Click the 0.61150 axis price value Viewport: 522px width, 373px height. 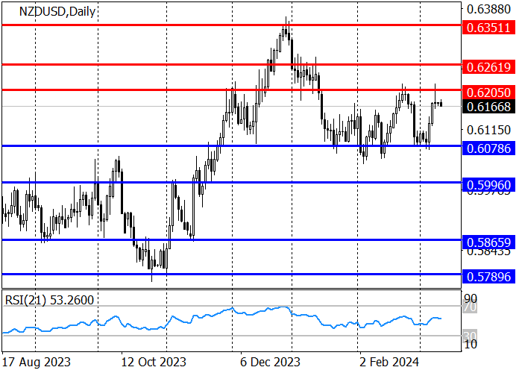488,130
